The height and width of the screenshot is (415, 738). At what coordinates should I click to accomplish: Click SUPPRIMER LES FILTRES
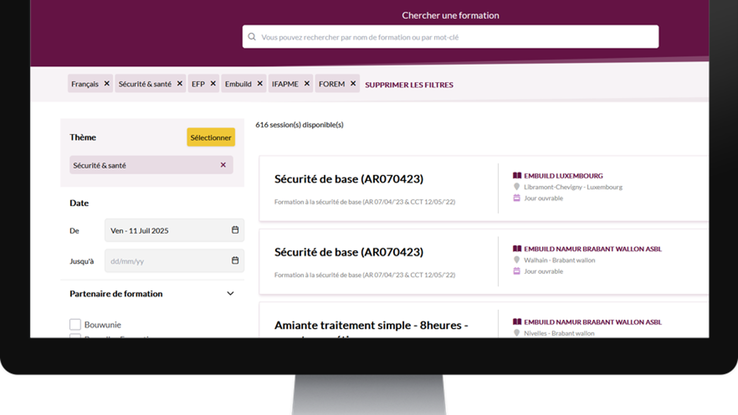click(x=409, y=85)
